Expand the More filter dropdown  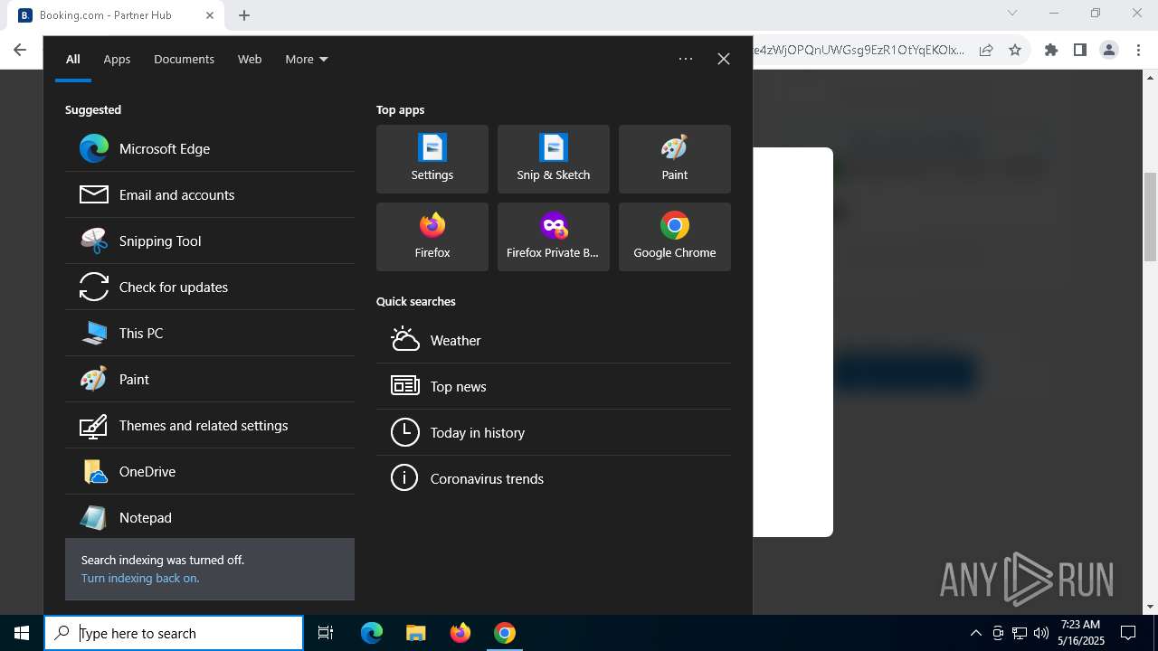tap(307, 59)
